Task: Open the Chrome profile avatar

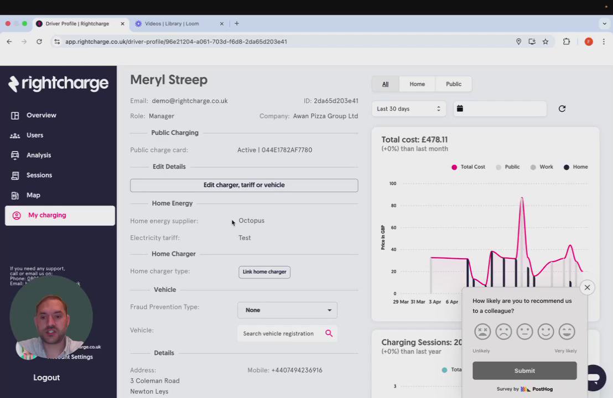Action: (588, 41)
